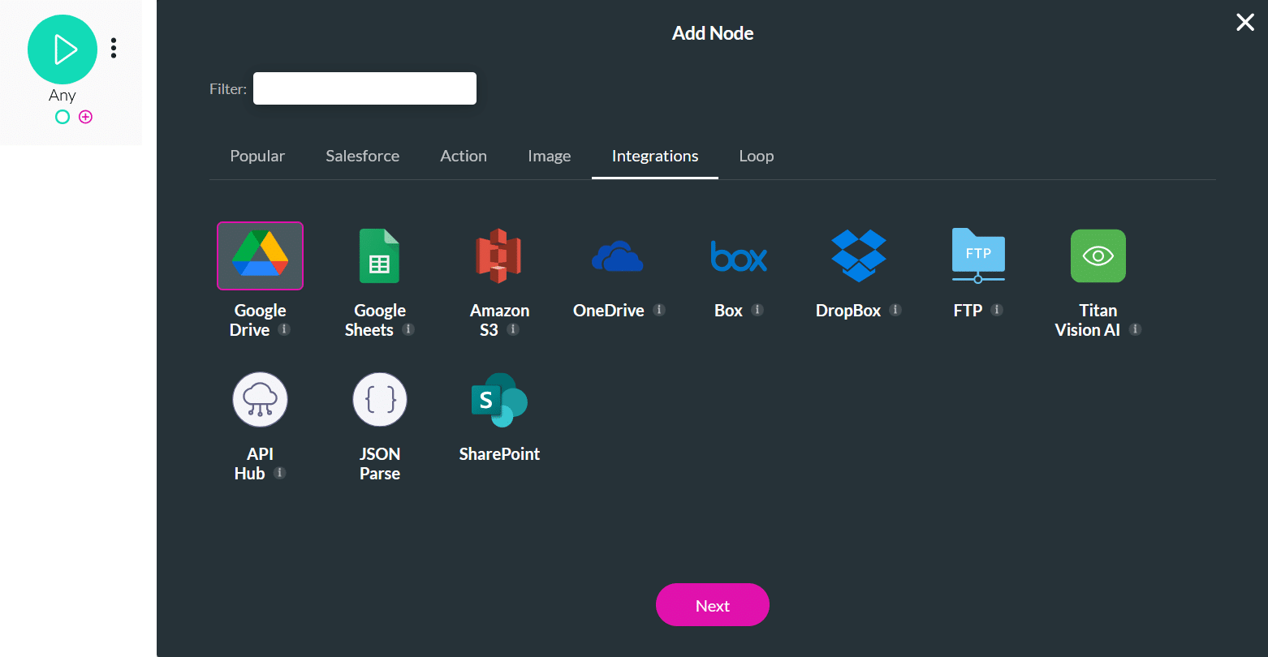Choose the API Hub integration
The image size is (1268, 657).
260,399
